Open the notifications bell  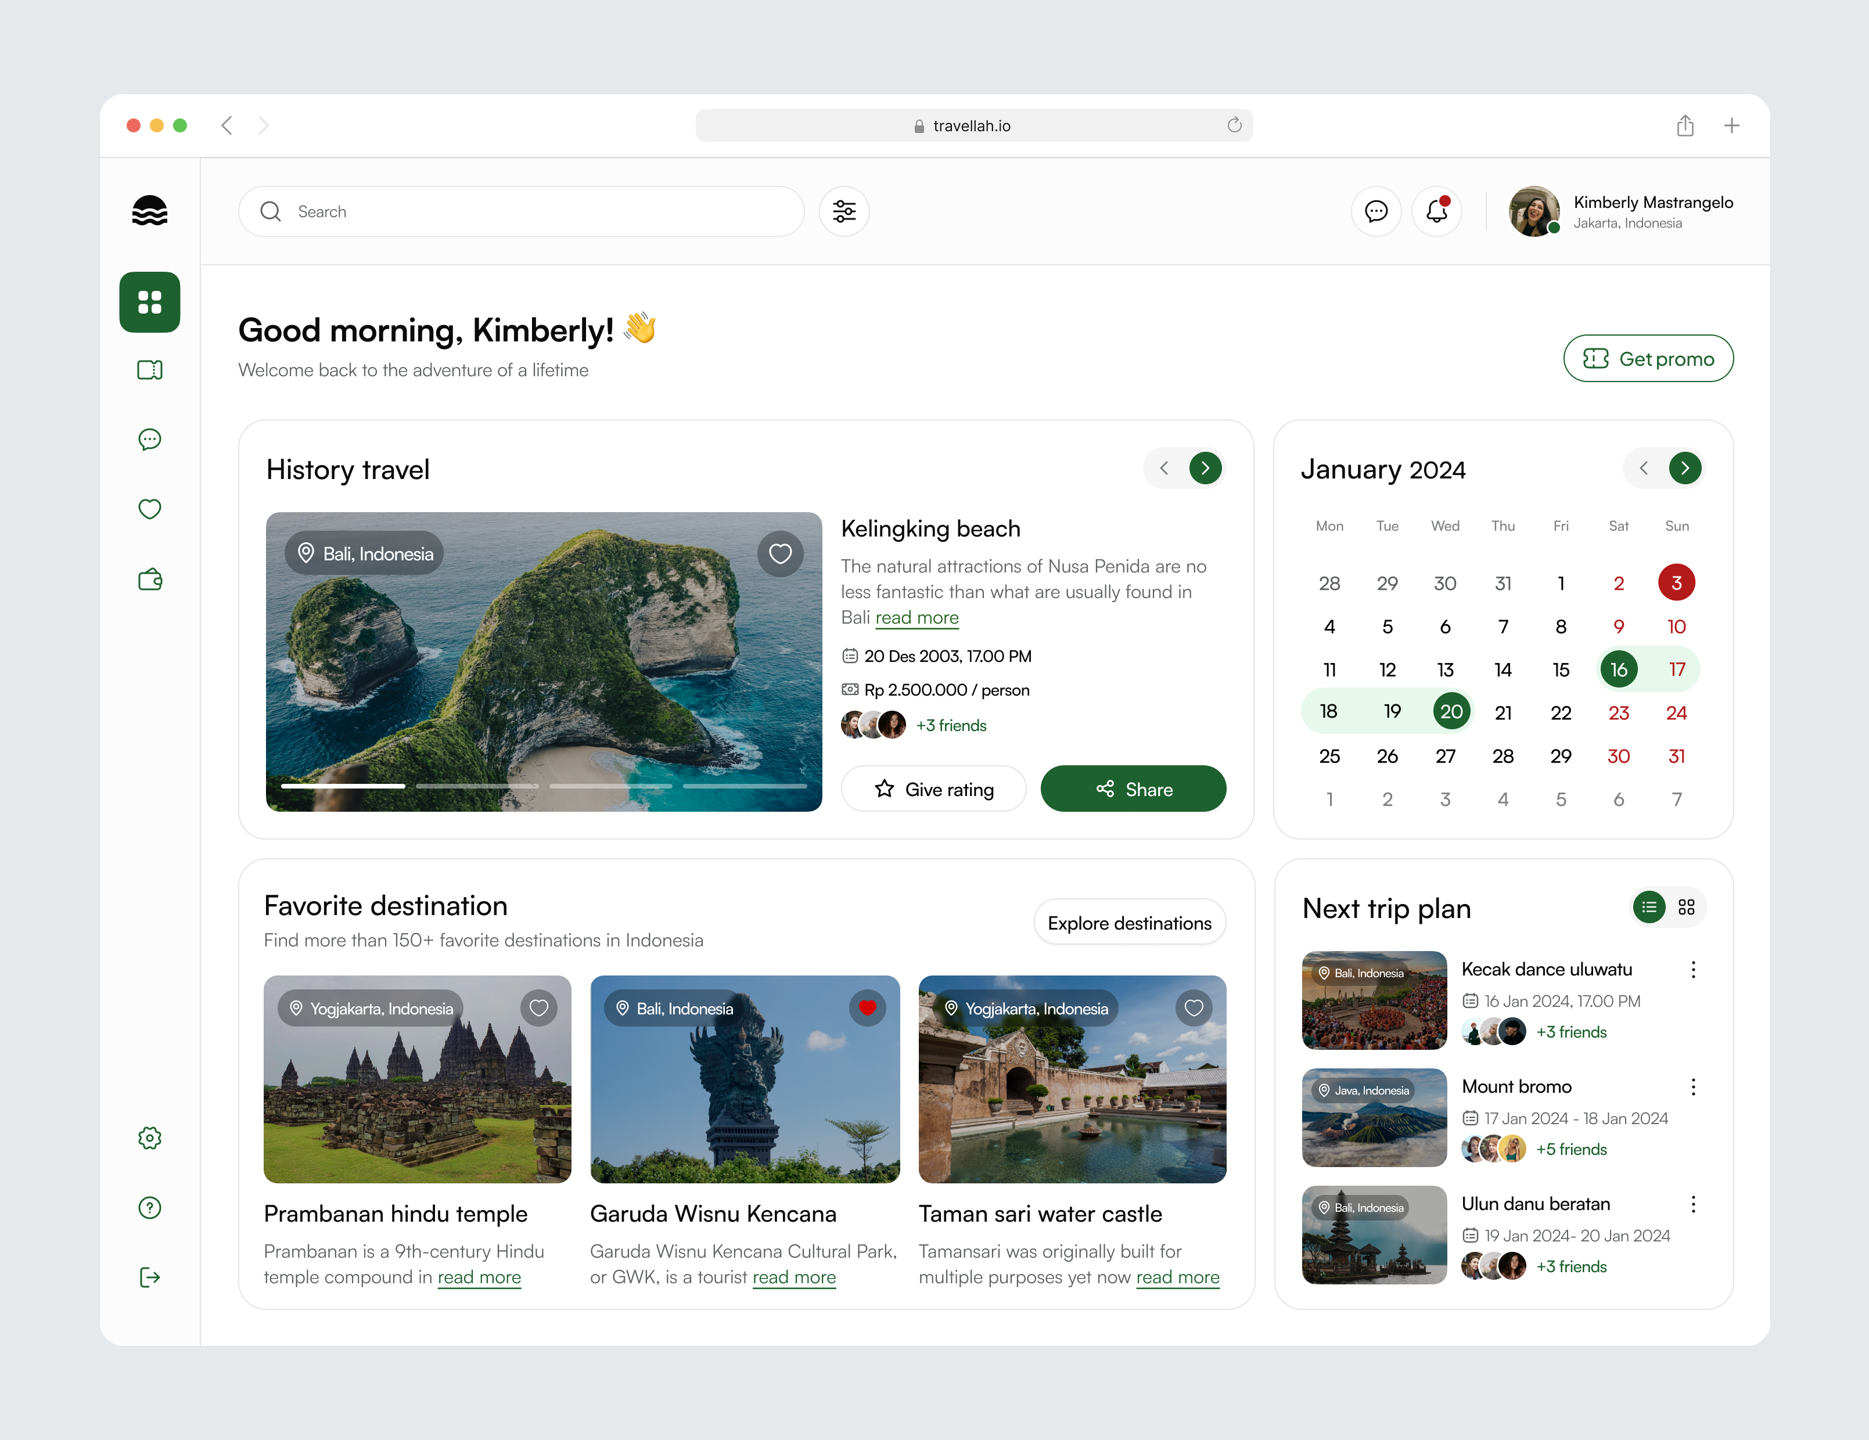1437,211
